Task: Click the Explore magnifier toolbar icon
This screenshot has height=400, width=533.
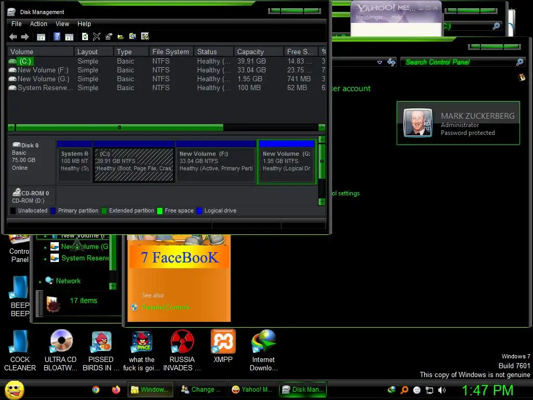Action: tap(133, 36)
